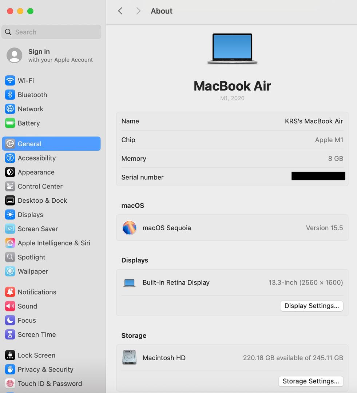The width and height of the screenshot is (357, 393).
Task: Click the M1, 2020 subtitle
Action: pyautogui.click(x=233, y=98)
